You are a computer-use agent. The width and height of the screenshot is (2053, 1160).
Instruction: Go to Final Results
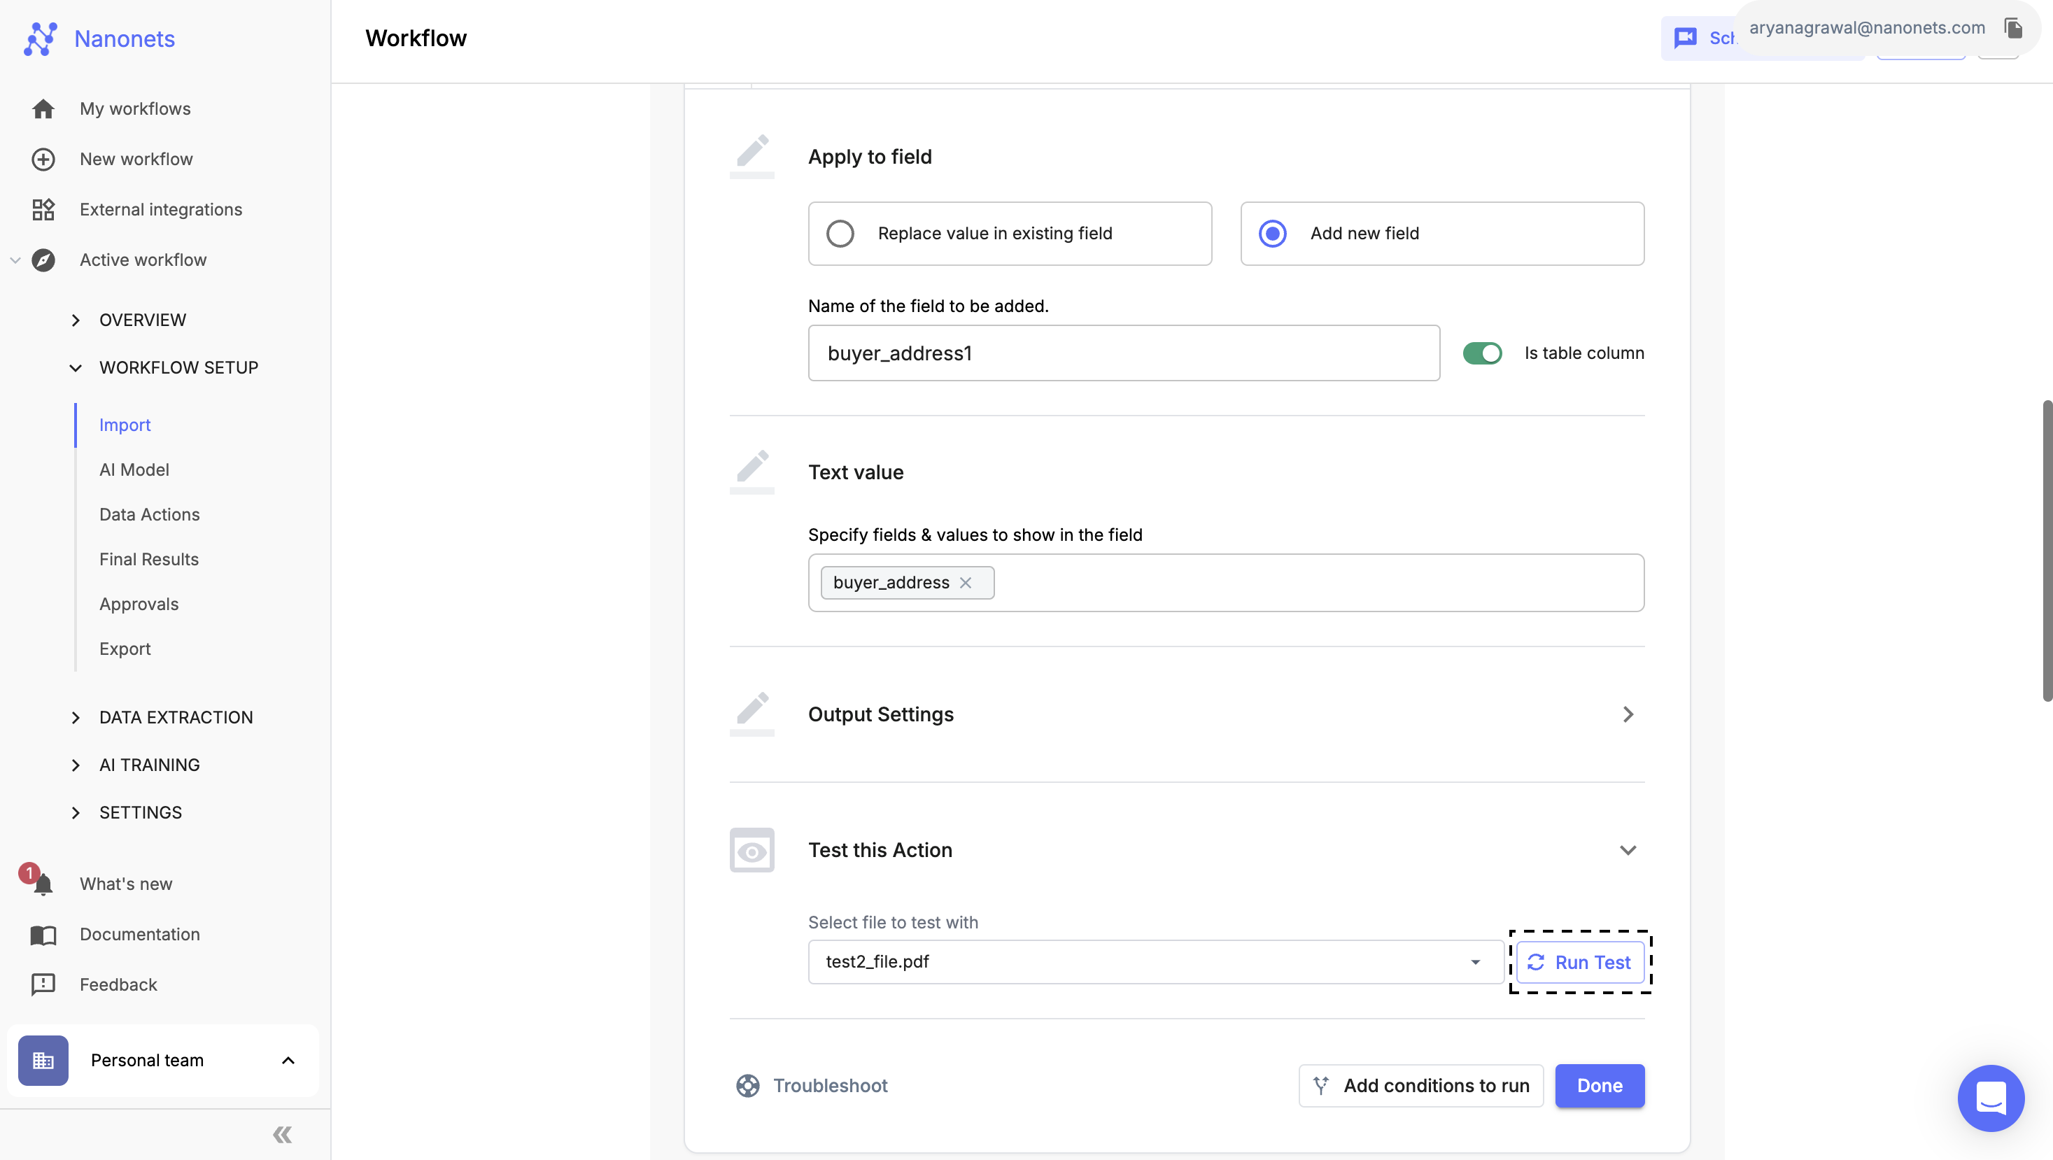[x=149, y=559]
